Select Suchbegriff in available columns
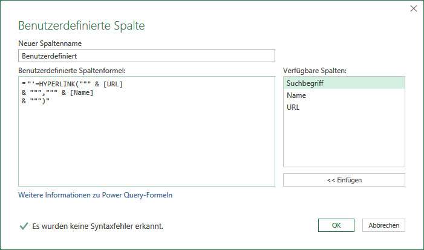Image resolution: width=424 pixels, height=250 pixels. (x=344, y=83)
